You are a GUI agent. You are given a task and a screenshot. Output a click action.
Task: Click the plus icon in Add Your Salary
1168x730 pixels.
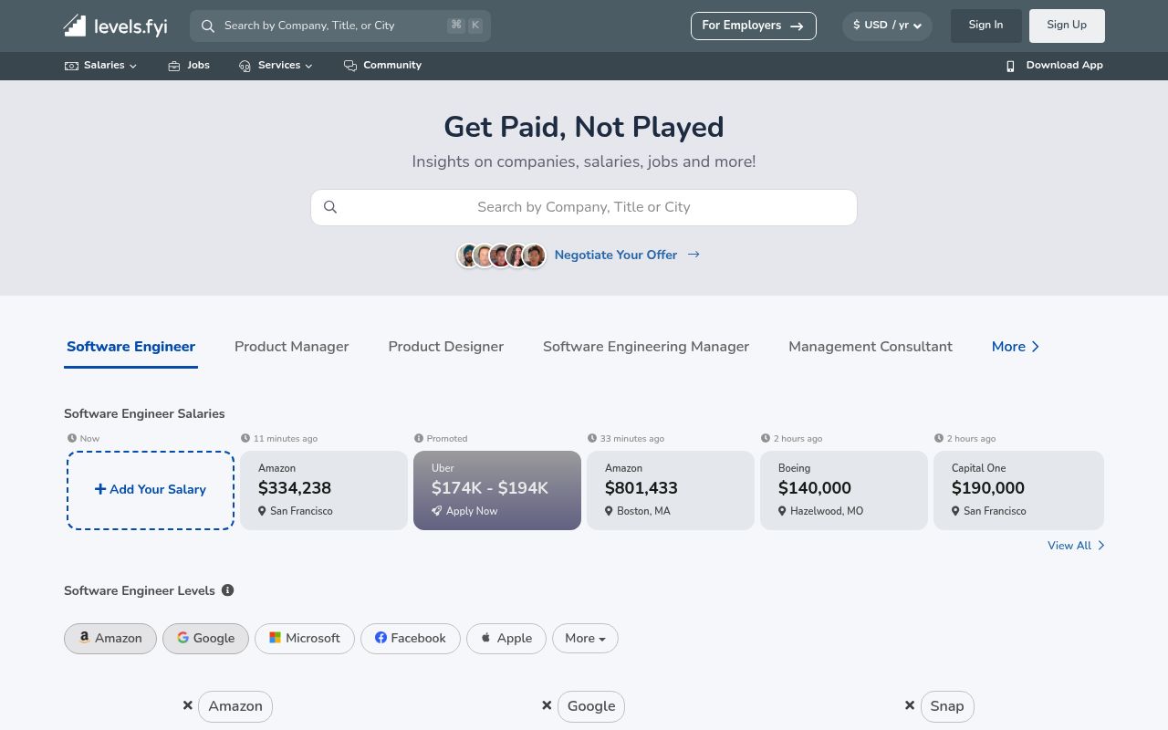[100, 489]
